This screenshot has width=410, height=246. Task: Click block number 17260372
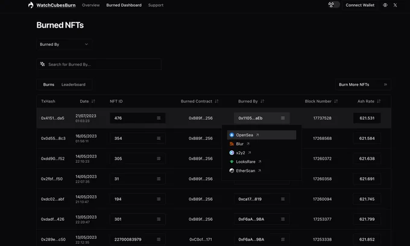323,159
